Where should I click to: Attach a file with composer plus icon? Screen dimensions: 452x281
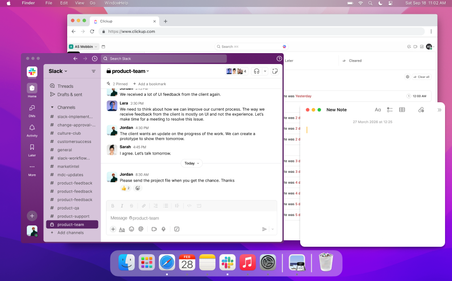(x=113, y=229)
